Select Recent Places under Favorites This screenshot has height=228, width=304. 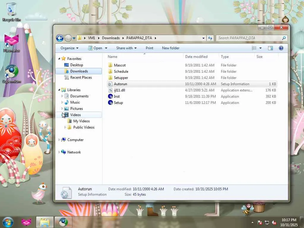[81, 77]
